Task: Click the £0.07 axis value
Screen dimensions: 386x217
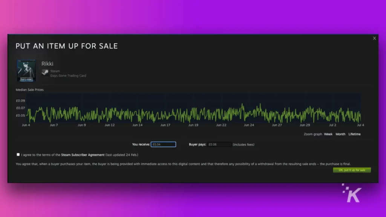Action: coord(20,108)
